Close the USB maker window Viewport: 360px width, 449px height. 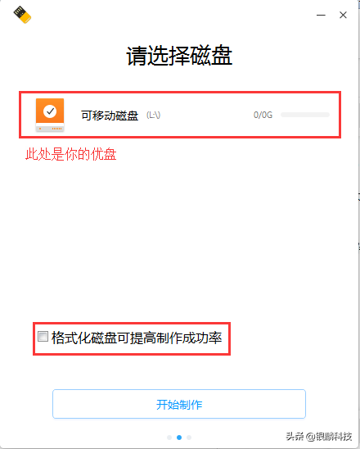343,15
